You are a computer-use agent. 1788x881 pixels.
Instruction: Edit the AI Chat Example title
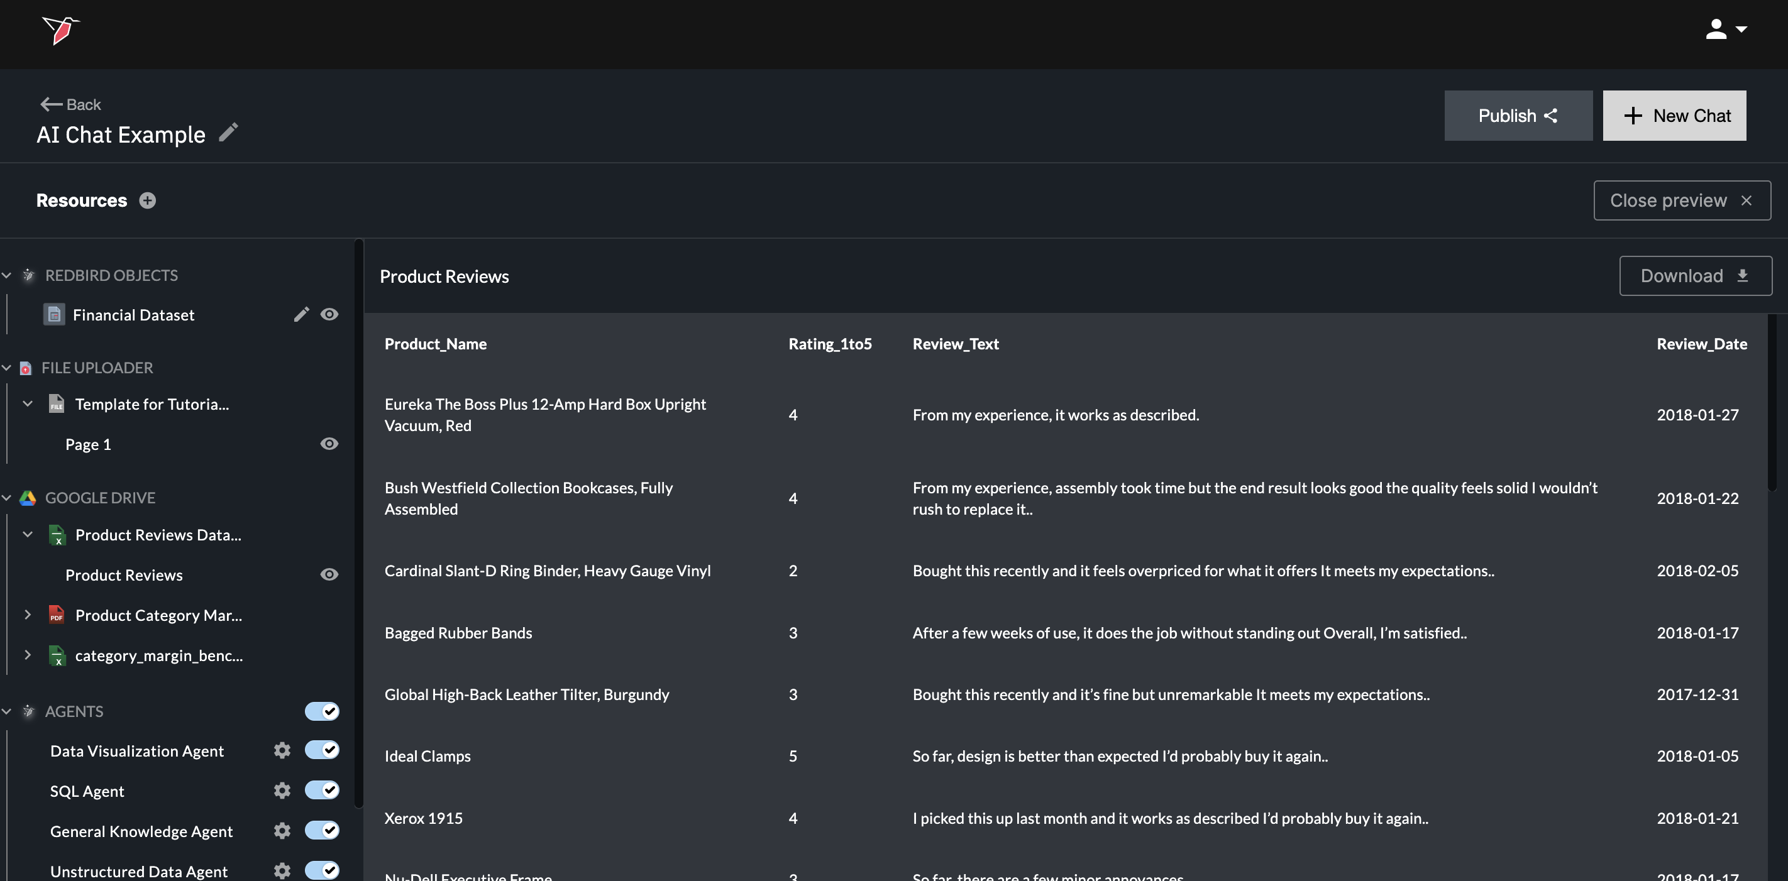pyautogui.click(x=228, y=133)
